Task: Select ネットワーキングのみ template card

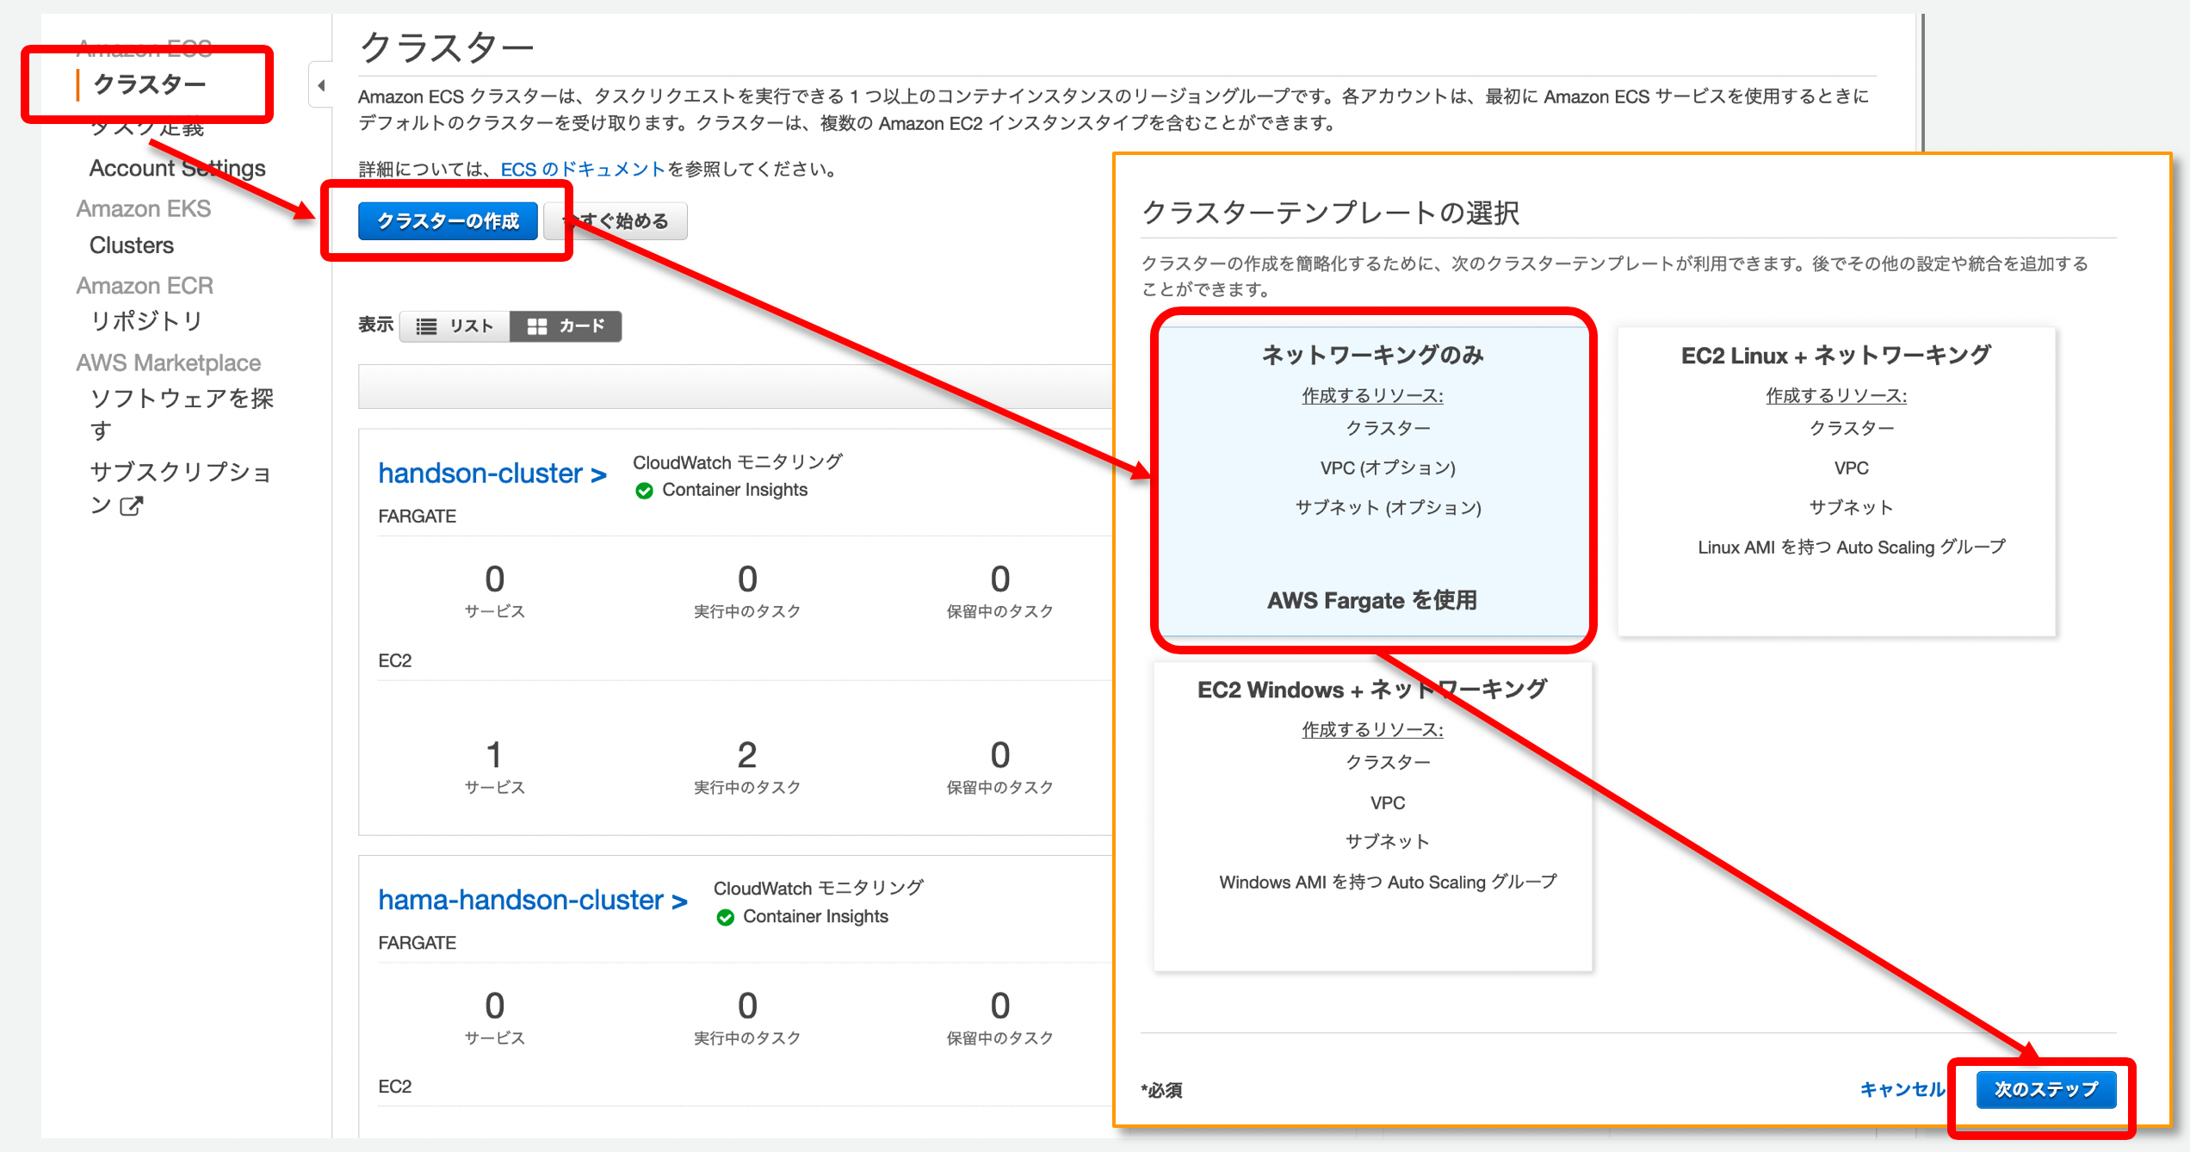Action: (1373, 481)
